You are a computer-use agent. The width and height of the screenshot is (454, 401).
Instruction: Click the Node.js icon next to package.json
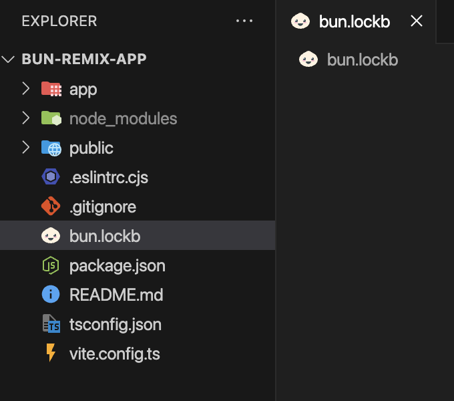click(x=51, y=265)
